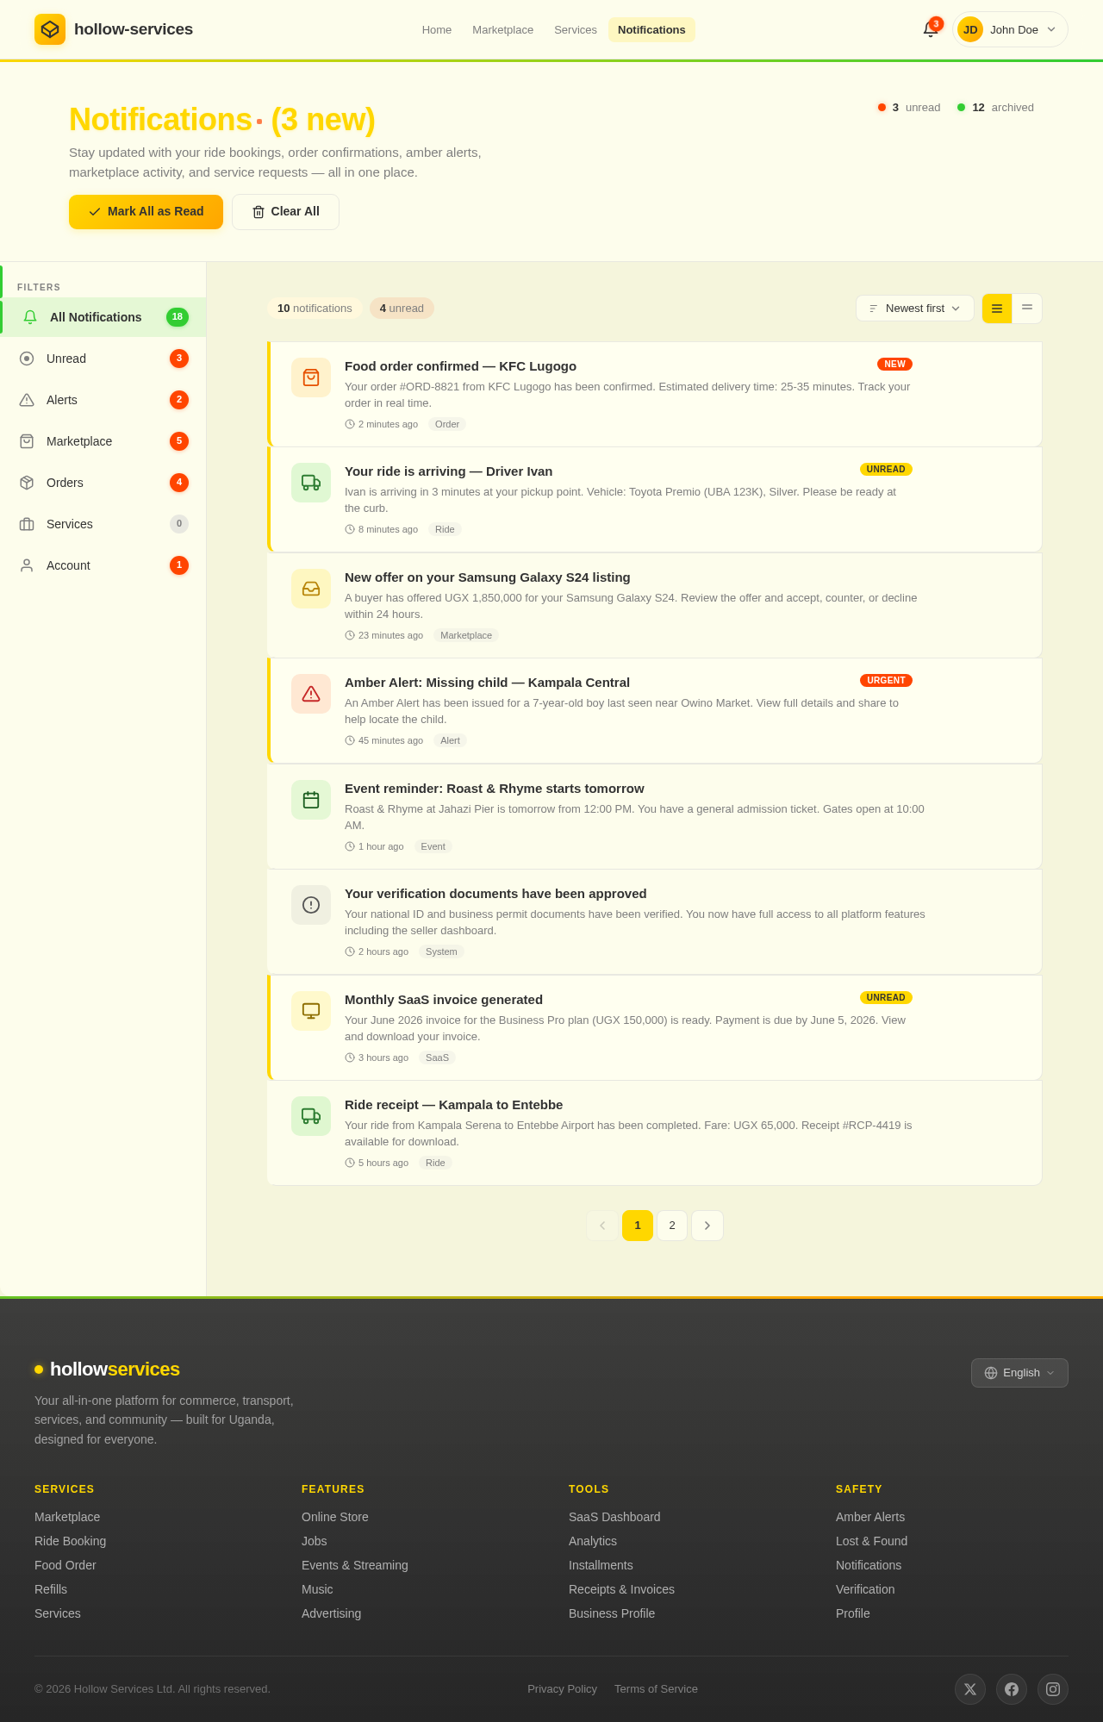The height and width of the screenshot is (1722, 1103).
Task: Expand the John Doe account menu chevron
Action: 1051,29
